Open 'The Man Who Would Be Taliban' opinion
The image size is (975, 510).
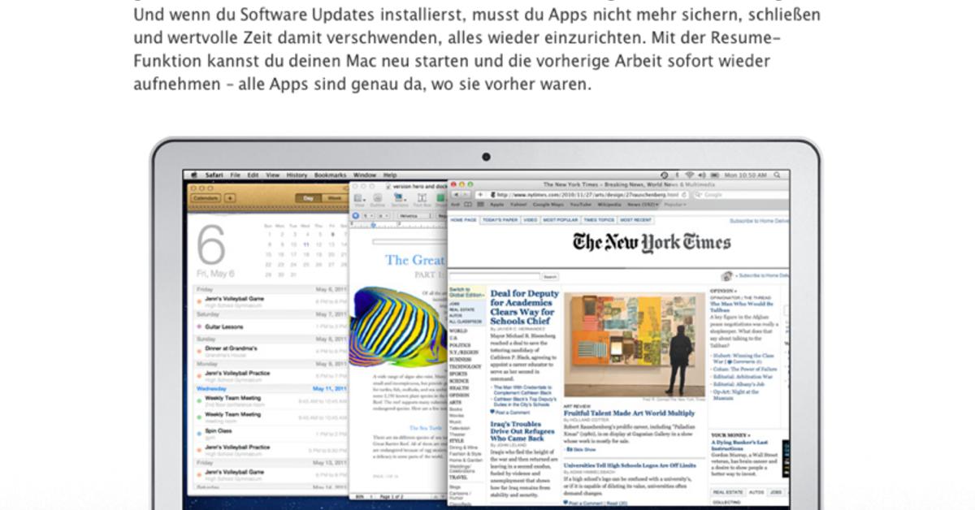(743, 306)
